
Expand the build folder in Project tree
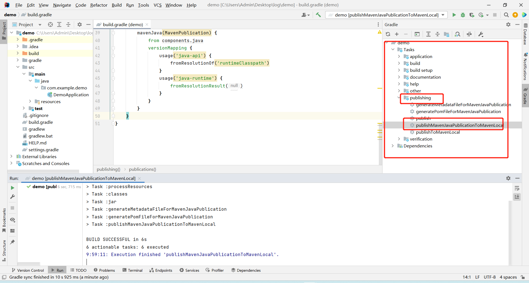click(x=18, y=53)
